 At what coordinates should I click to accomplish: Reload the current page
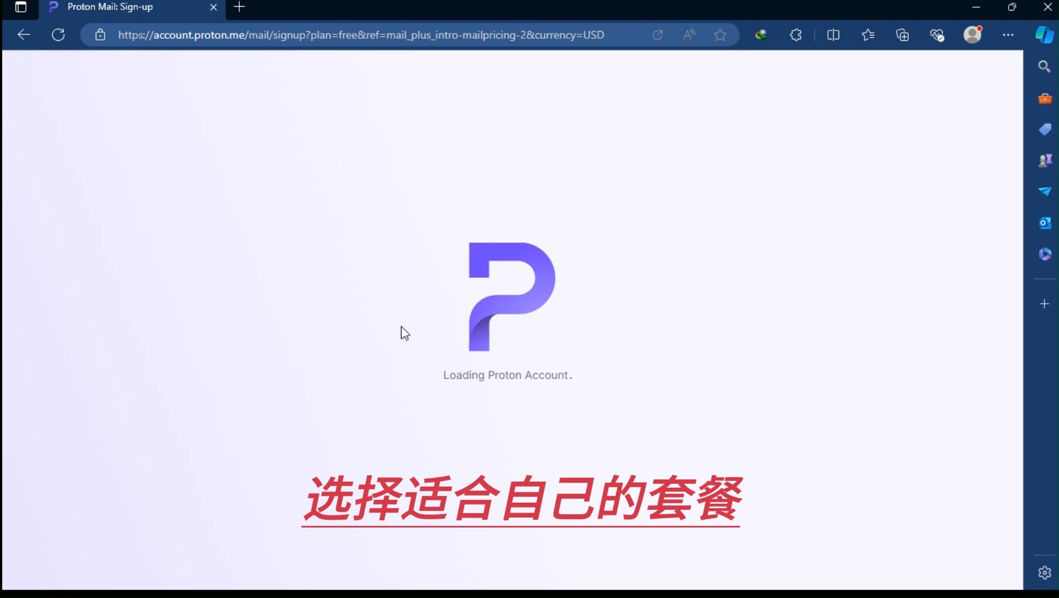[x=58, y=35]
